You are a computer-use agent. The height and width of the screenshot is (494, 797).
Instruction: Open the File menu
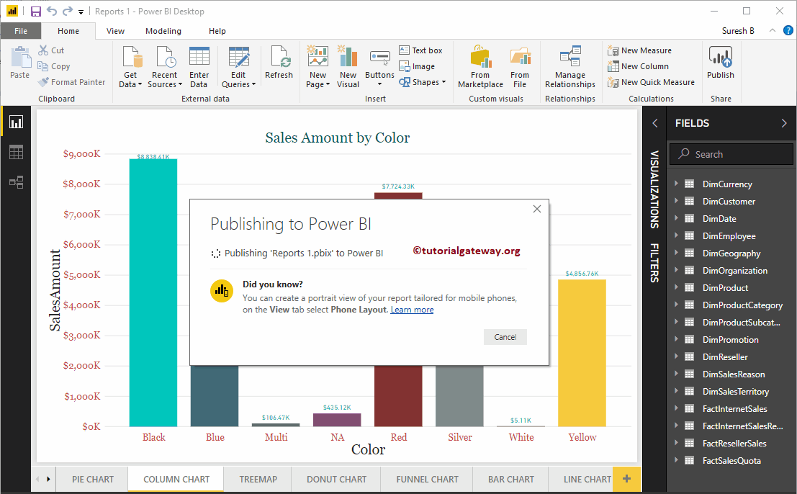tap(21, 31)
